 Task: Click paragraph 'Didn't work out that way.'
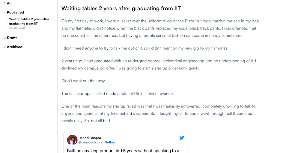83,81
